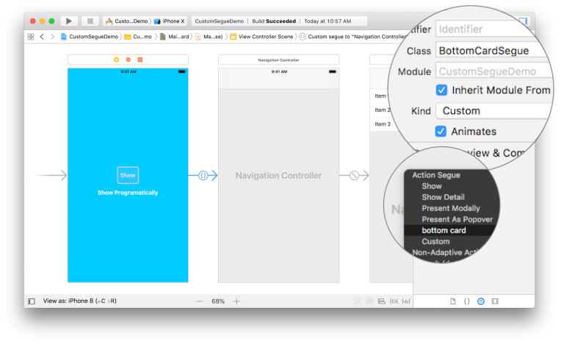The height and width of the screenshot is (344, 564).
Task: Click the Exit dock icon
Action: (x=140, y=60)
